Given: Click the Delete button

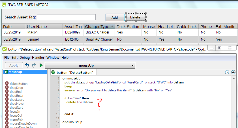Looking at the screenshot, I should [135, 17].
